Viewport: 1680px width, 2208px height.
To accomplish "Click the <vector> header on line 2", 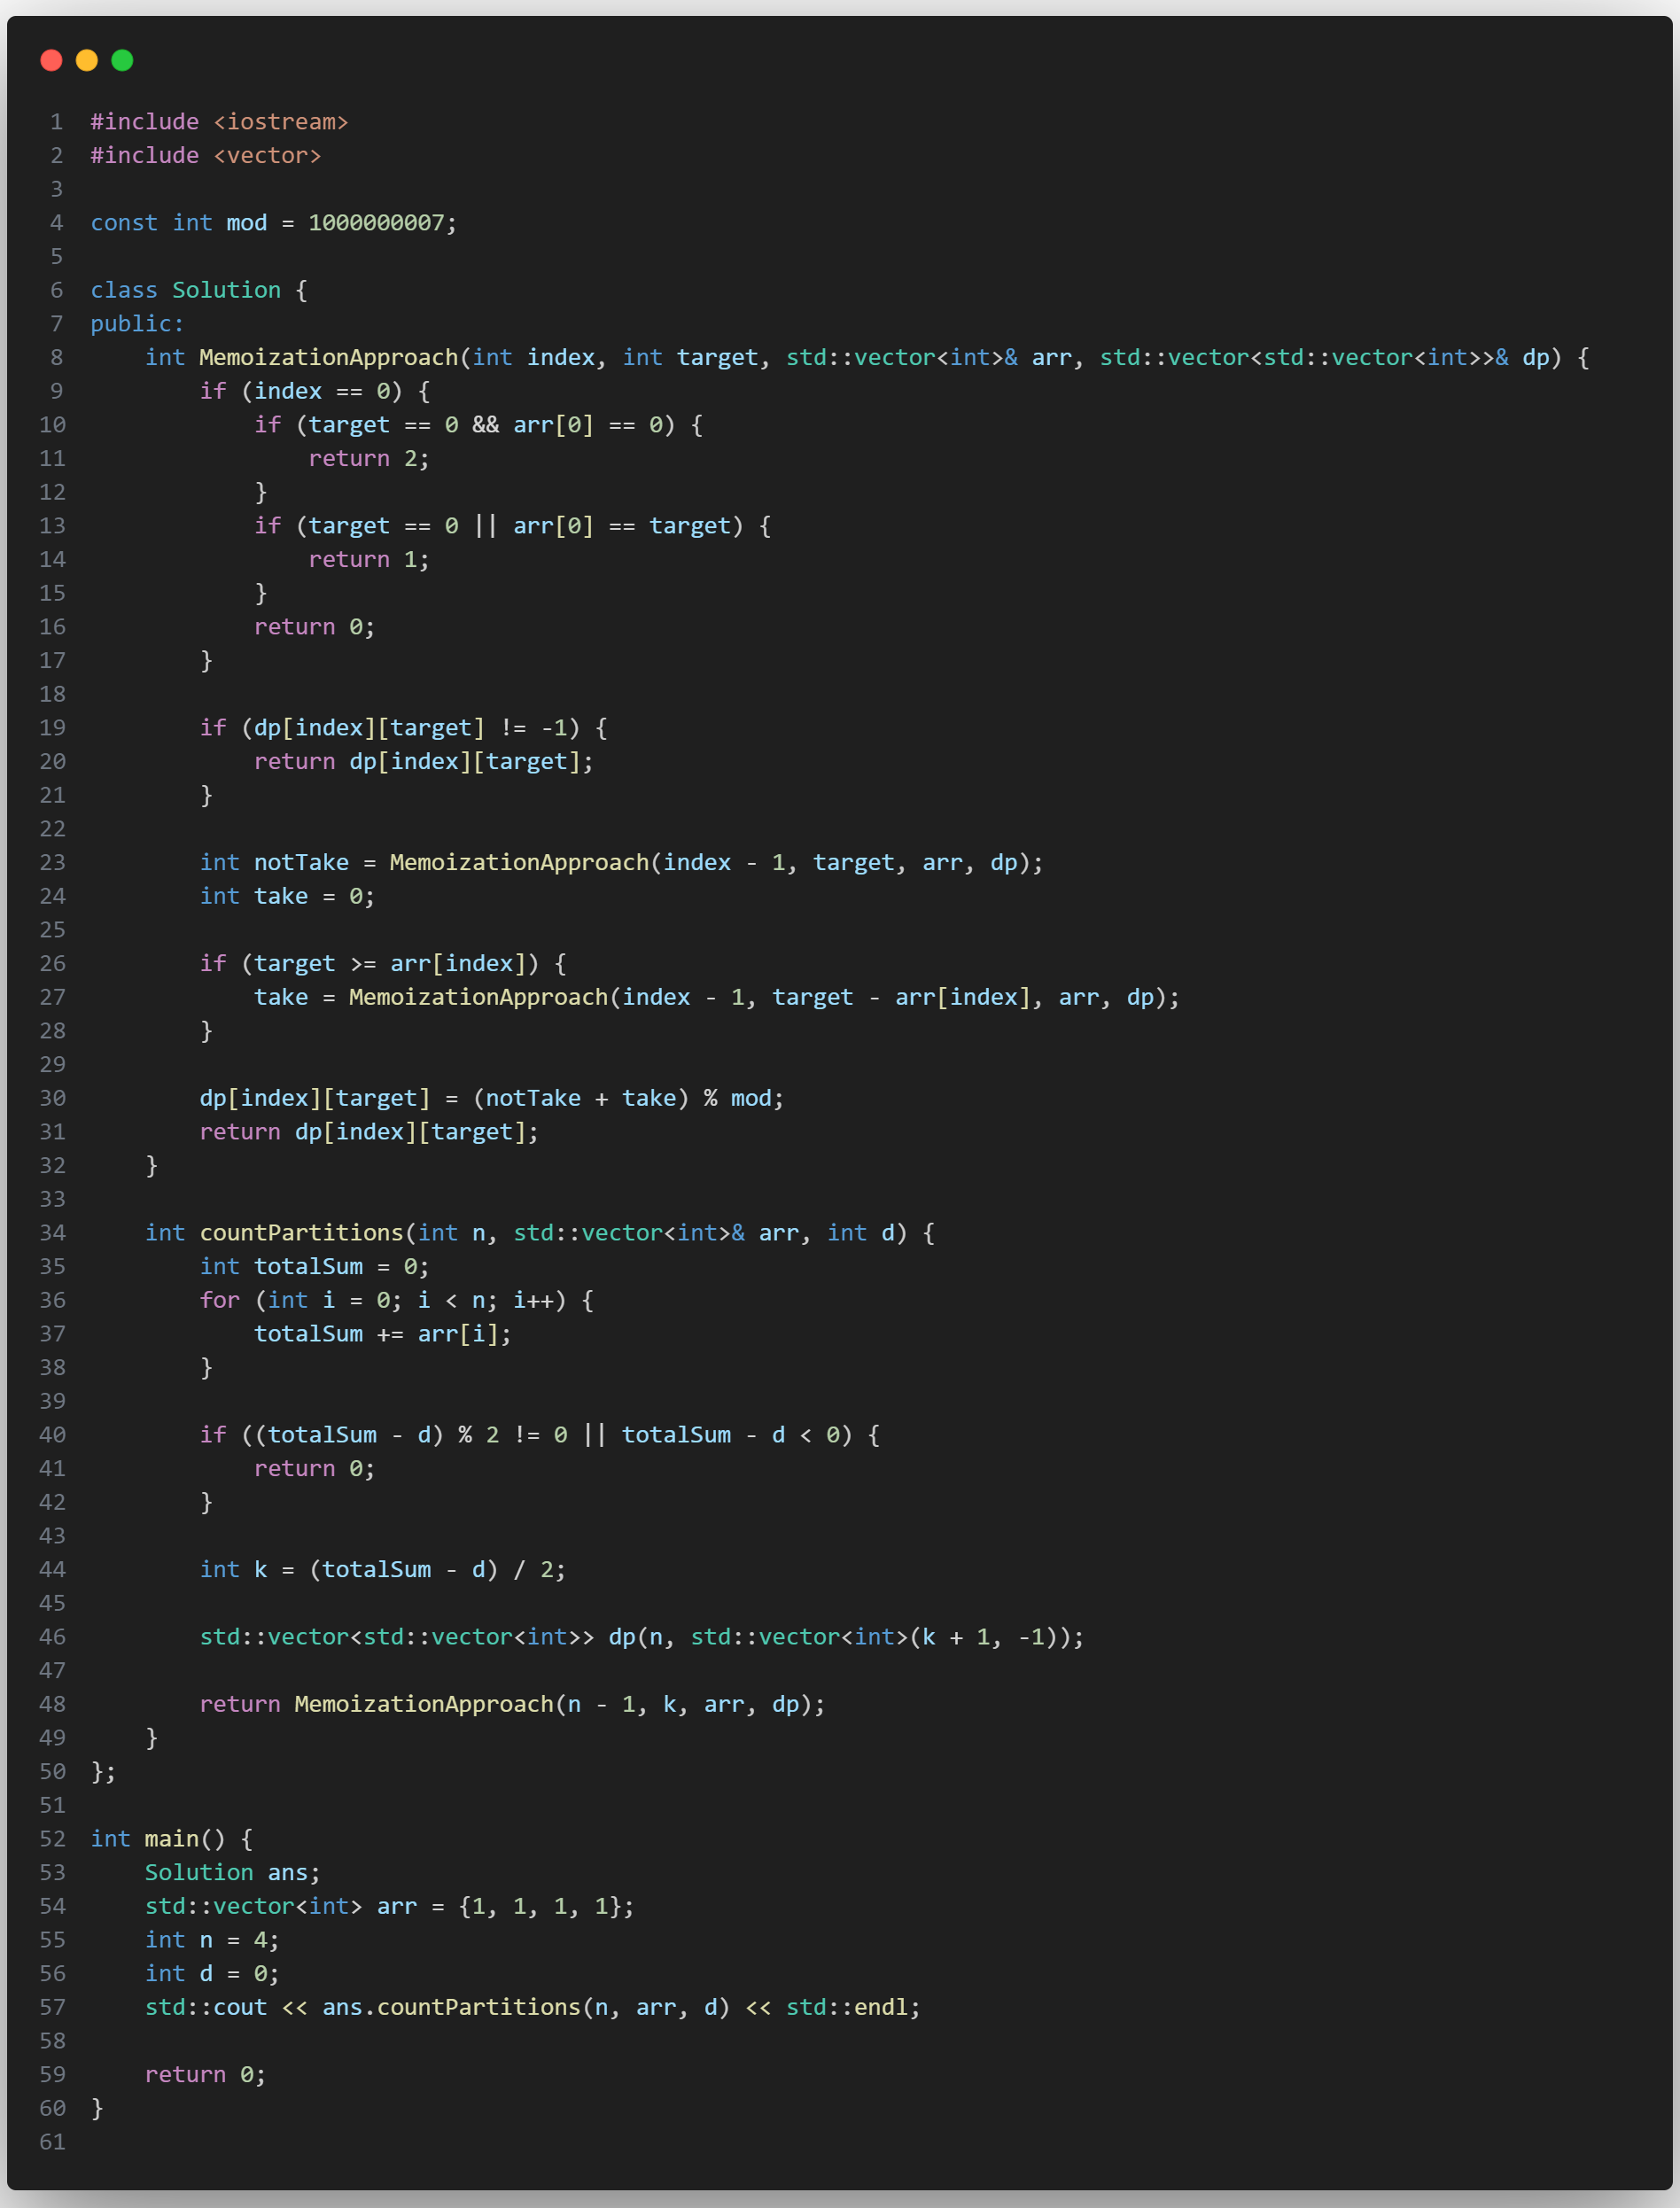I will (267, 156).
